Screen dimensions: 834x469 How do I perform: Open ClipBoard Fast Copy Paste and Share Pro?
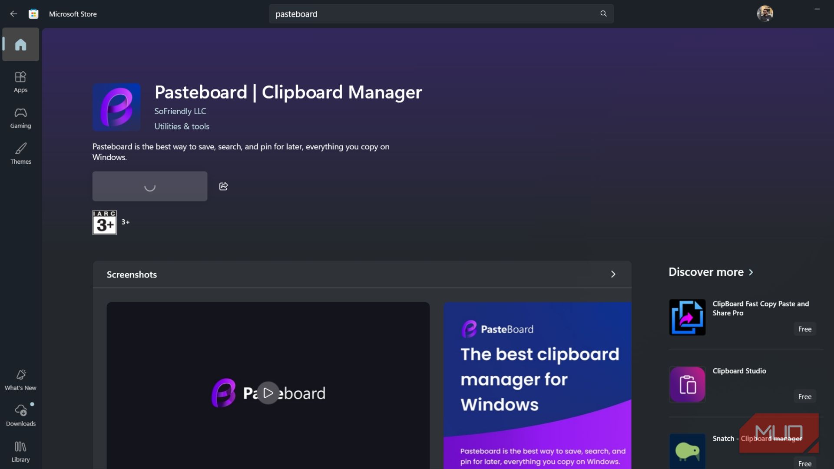761,308
